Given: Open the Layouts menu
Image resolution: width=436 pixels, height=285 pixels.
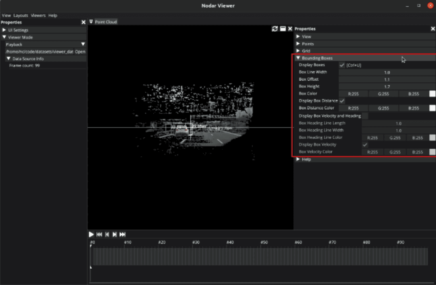Looking at the screenshot, I should tap(21, 15).
